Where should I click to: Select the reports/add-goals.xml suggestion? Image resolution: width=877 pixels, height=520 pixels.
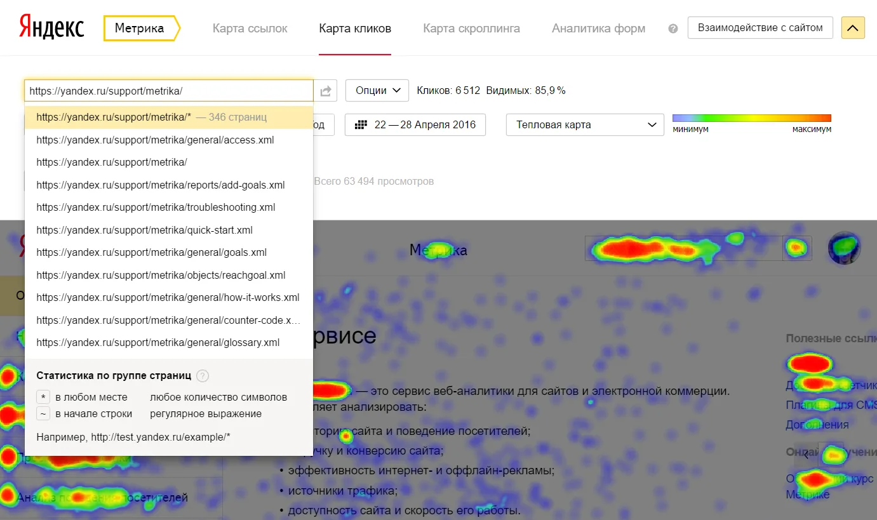pyautogui.click(x=169, y=185)
